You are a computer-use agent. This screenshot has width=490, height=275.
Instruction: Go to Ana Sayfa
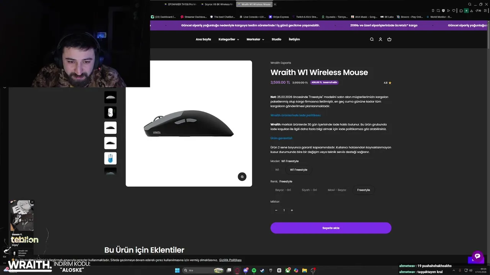tap(203, 39)
